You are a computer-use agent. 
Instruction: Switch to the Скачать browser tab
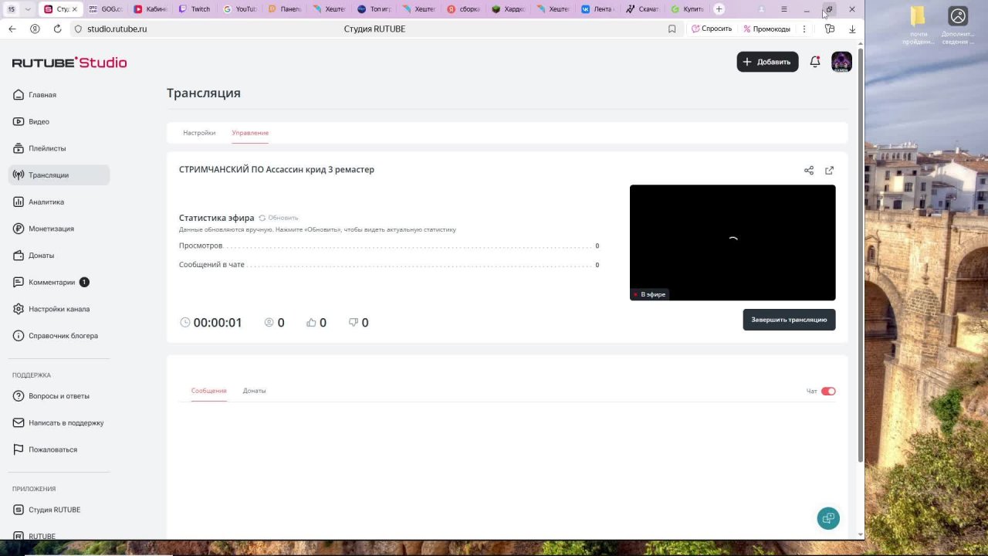pyautogui.click(x=641, y=9)
